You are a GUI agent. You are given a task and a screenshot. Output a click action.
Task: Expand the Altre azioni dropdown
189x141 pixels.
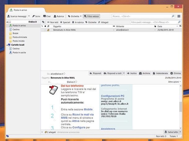(x=174, y=82)
